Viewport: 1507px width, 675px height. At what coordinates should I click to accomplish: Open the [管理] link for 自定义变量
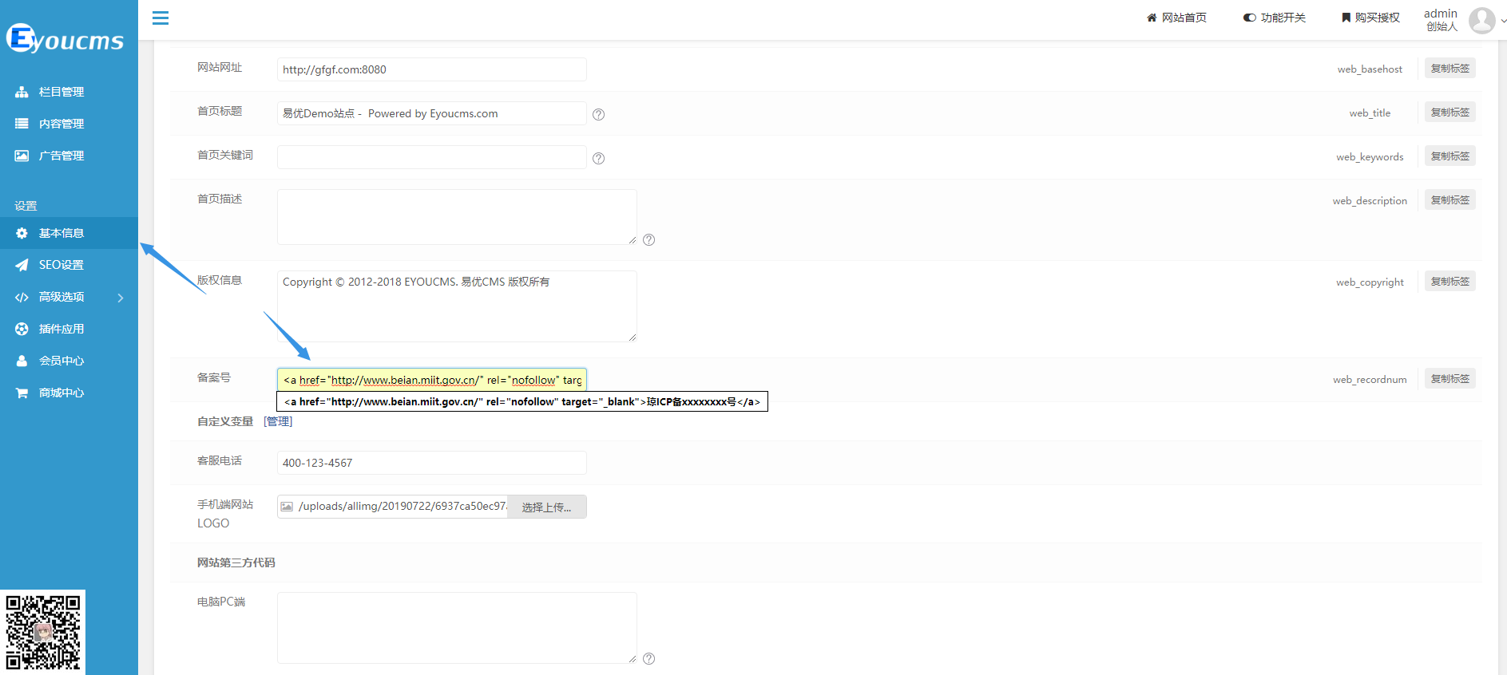click(x=278, y=421)
